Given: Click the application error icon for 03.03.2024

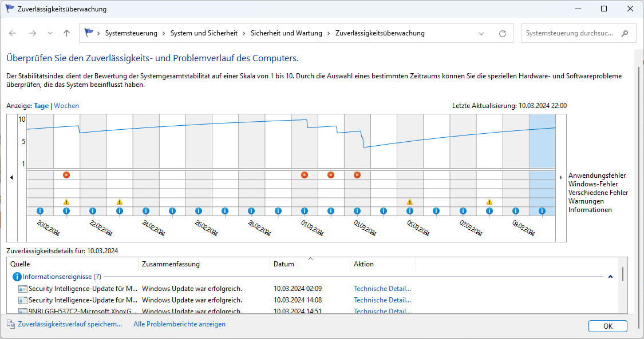Looking at the screenshot, I should pyautogui.click(x=357, y=175).
